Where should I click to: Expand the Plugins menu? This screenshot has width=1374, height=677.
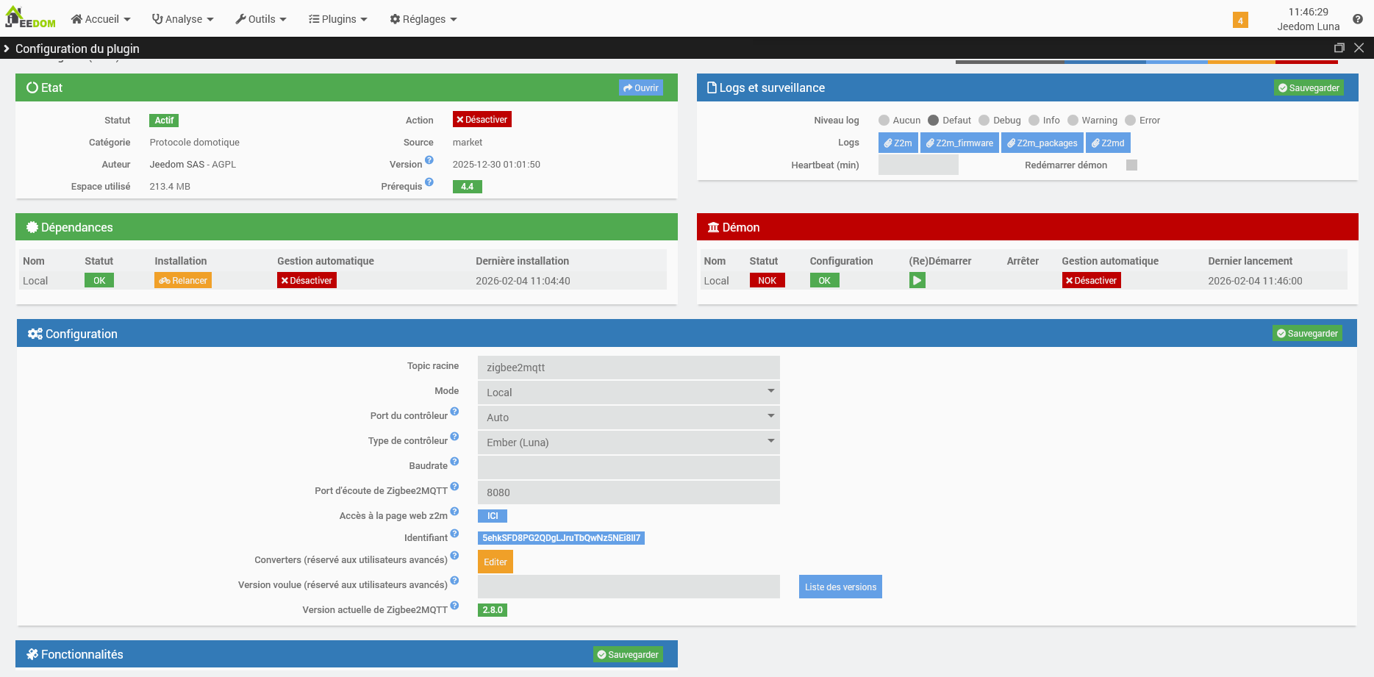pyautogui.click(x=338, y=19)
